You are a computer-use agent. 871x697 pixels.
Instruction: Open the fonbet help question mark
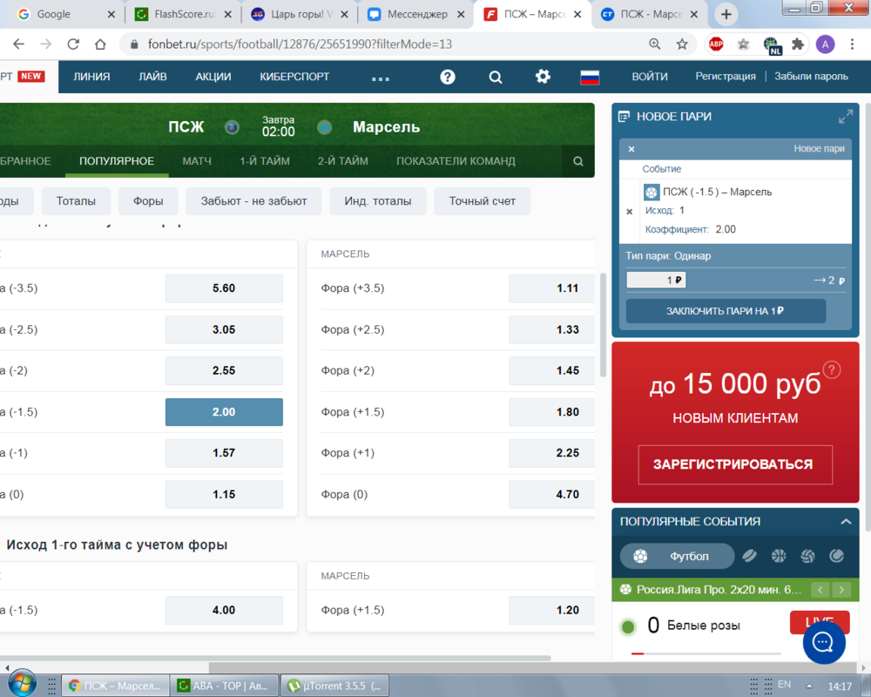(448, 77)
